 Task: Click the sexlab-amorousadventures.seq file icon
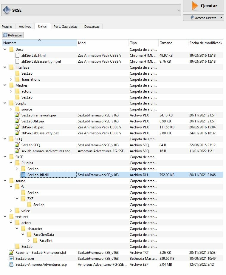tap(17, 151)
